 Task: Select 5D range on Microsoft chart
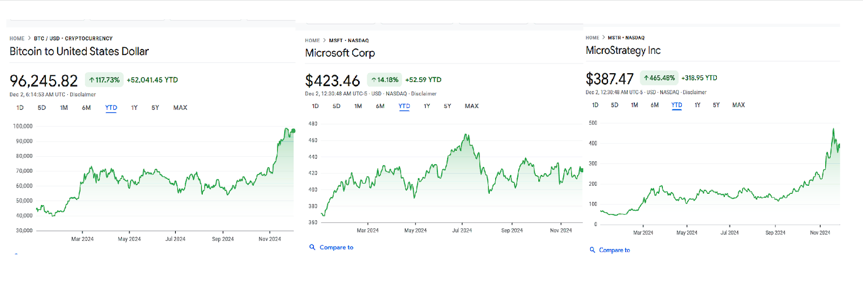pyautogui.click(x=337, y=106)
